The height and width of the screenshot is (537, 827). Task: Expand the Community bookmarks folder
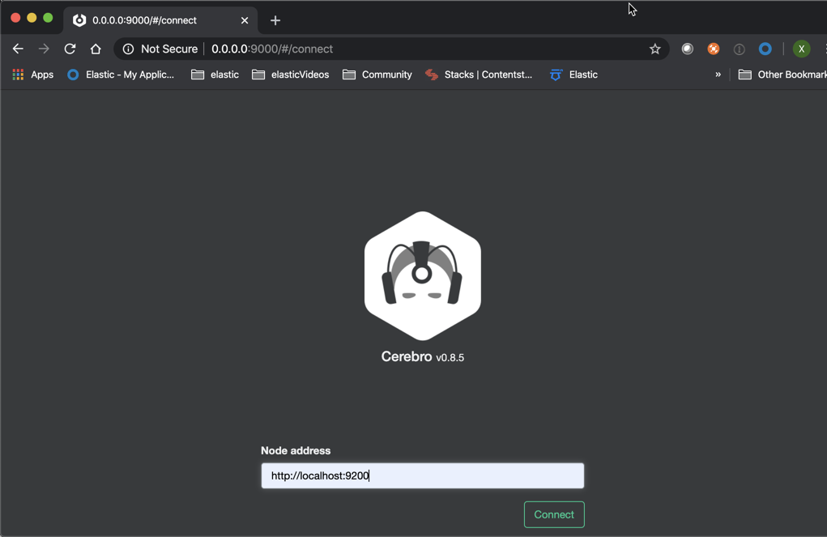[x=377, y=75]
